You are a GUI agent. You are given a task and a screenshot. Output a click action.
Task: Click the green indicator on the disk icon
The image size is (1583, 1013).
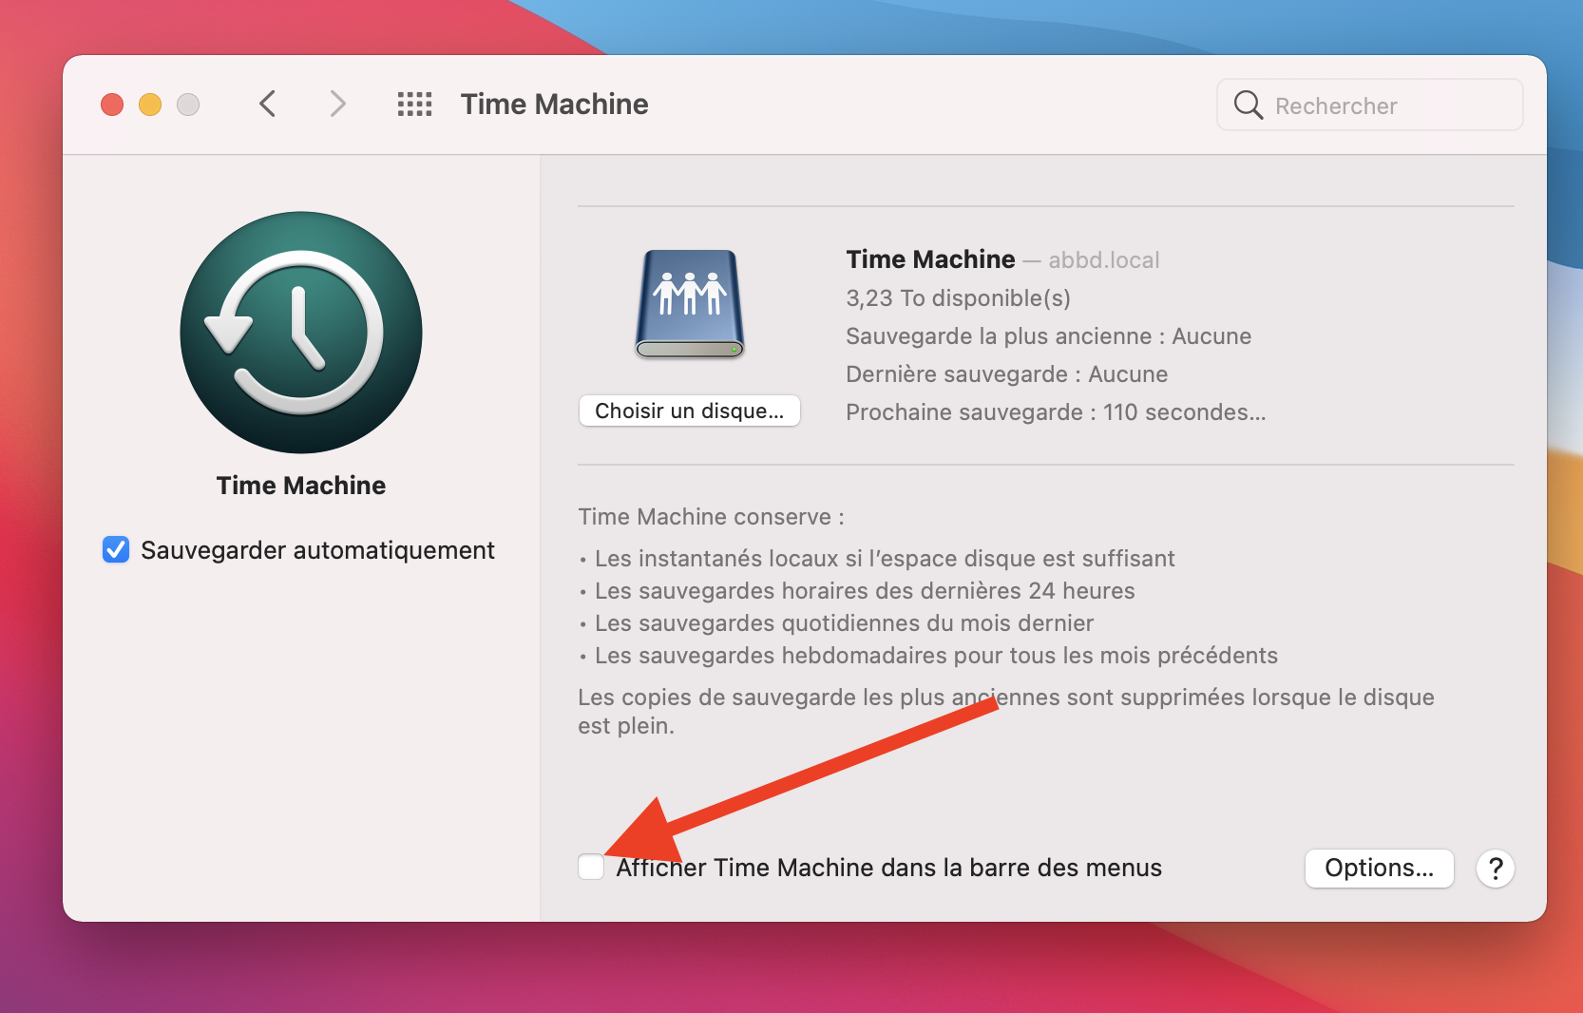(x=734, y=351)
